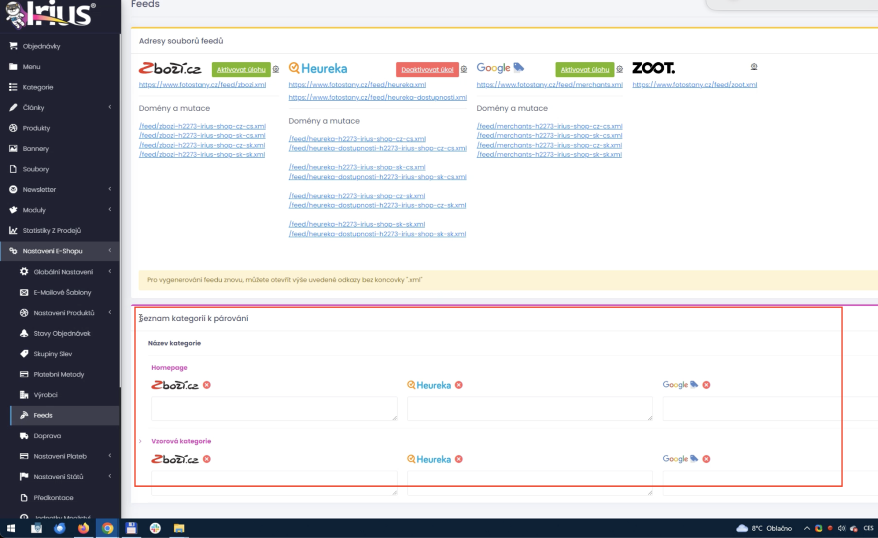Screen dimensions: 878x538
Task: Focus the Homepage Heureka text field
Action: click(x=530, y=409)
